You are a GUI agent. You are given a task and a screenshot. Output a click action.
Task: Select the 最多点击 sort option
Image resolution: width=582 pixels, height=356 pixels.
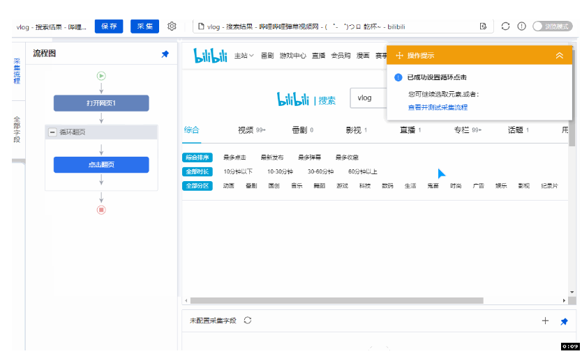234,157
